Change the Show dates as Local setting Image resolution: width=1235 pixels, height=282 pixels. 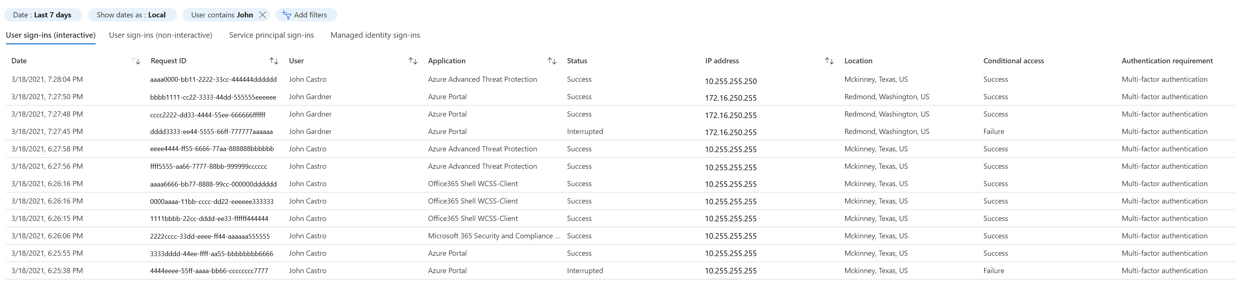pos(131,15)
